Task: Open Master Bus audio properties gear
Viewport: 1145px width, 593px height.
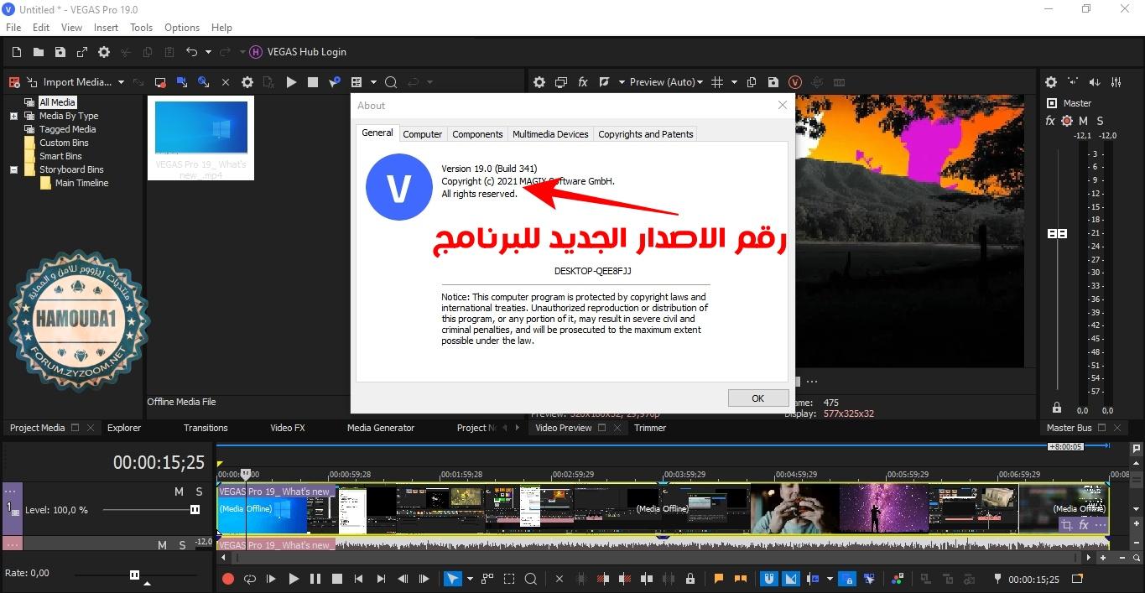Action: [x=1051, y=82]
